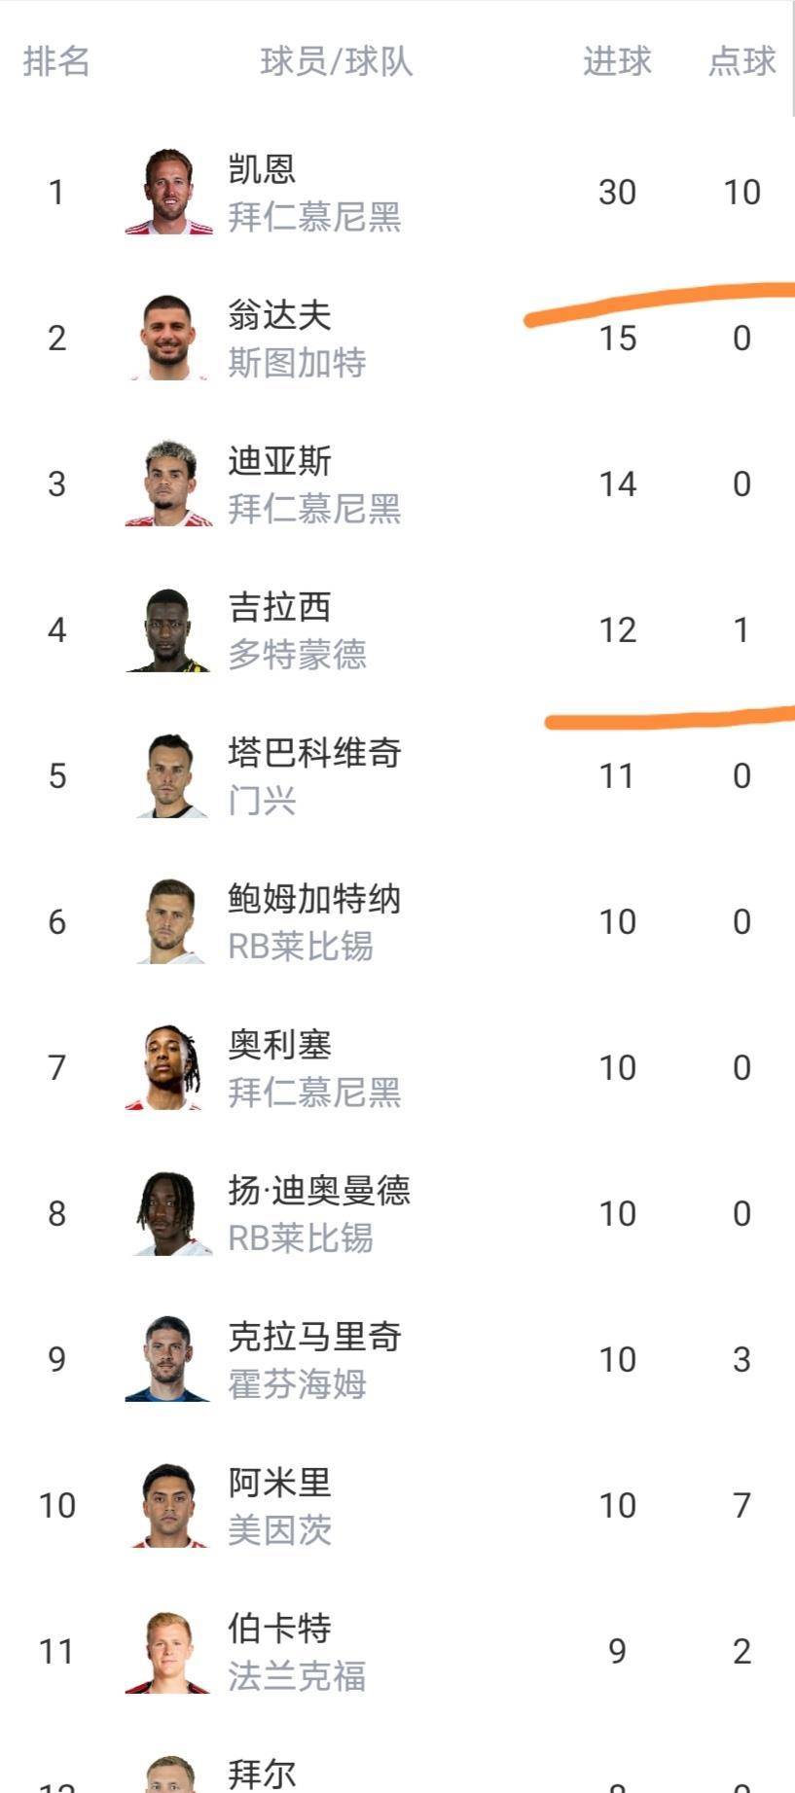Click 球员/球队 column header
The height and width of the screenshot is (1793, 795).
tap(337, 61)
